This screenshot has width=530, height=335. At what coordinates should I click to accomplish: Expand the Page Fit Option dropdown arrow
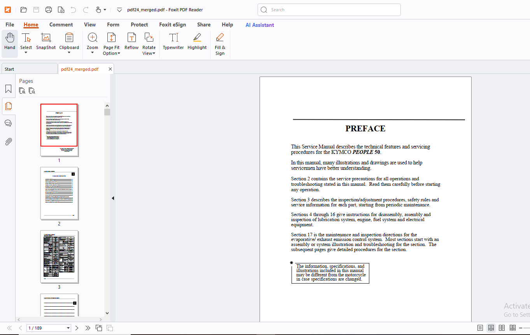119,54
